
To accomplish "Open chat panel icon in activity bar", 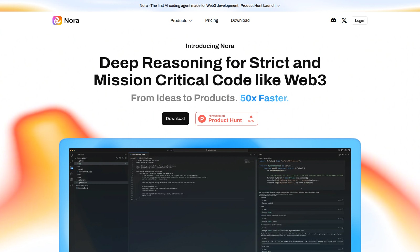I will 71,185.
